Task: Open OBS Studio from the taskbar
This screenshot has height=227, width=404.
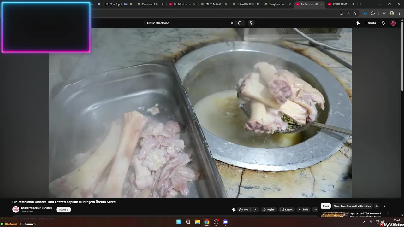Action: tap(216, 222)
